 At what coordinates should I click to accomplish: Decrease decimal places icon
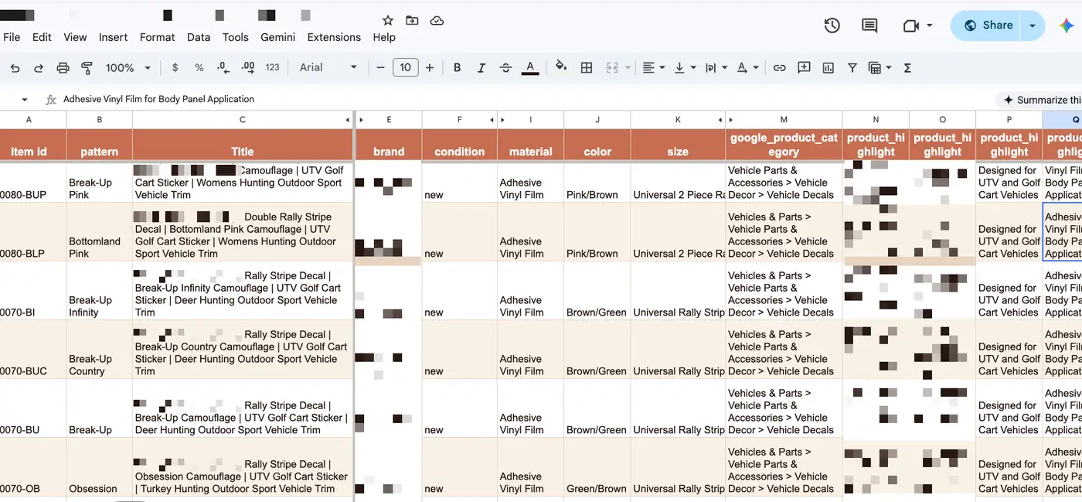pyautogui.click(x=223, y=68)
